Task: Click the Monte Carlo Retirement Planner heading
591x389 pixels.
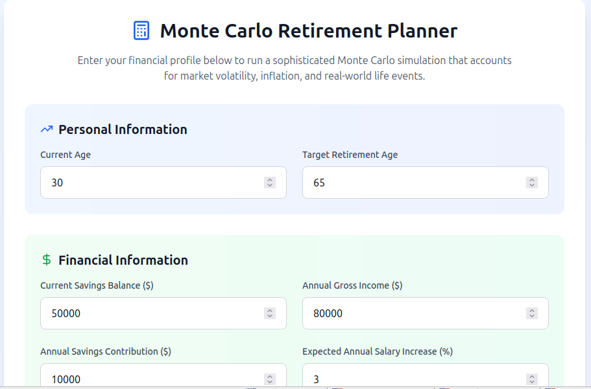Action: [x=308, y=30]
